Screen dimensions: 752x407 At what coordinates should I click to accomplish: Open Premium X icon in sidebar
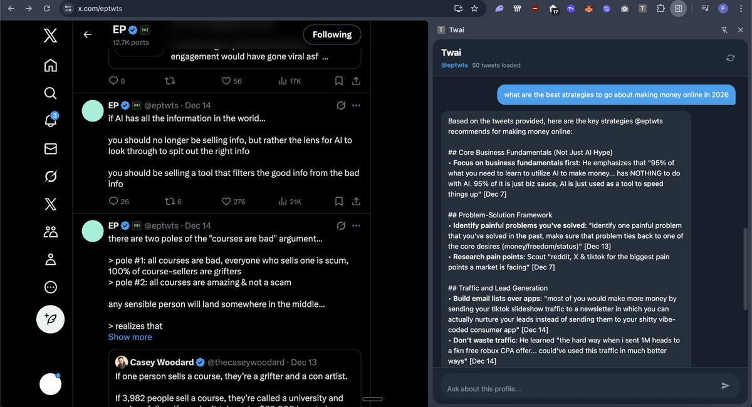pyautogui.click(x=51, y=204)
